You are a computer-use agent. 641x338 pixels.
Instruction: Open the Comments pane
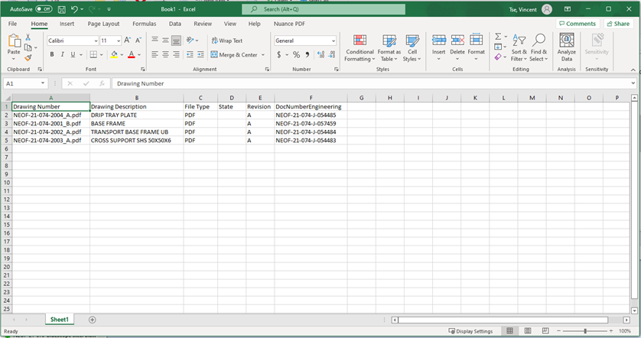pyautogui.click(x=578, y=24)
